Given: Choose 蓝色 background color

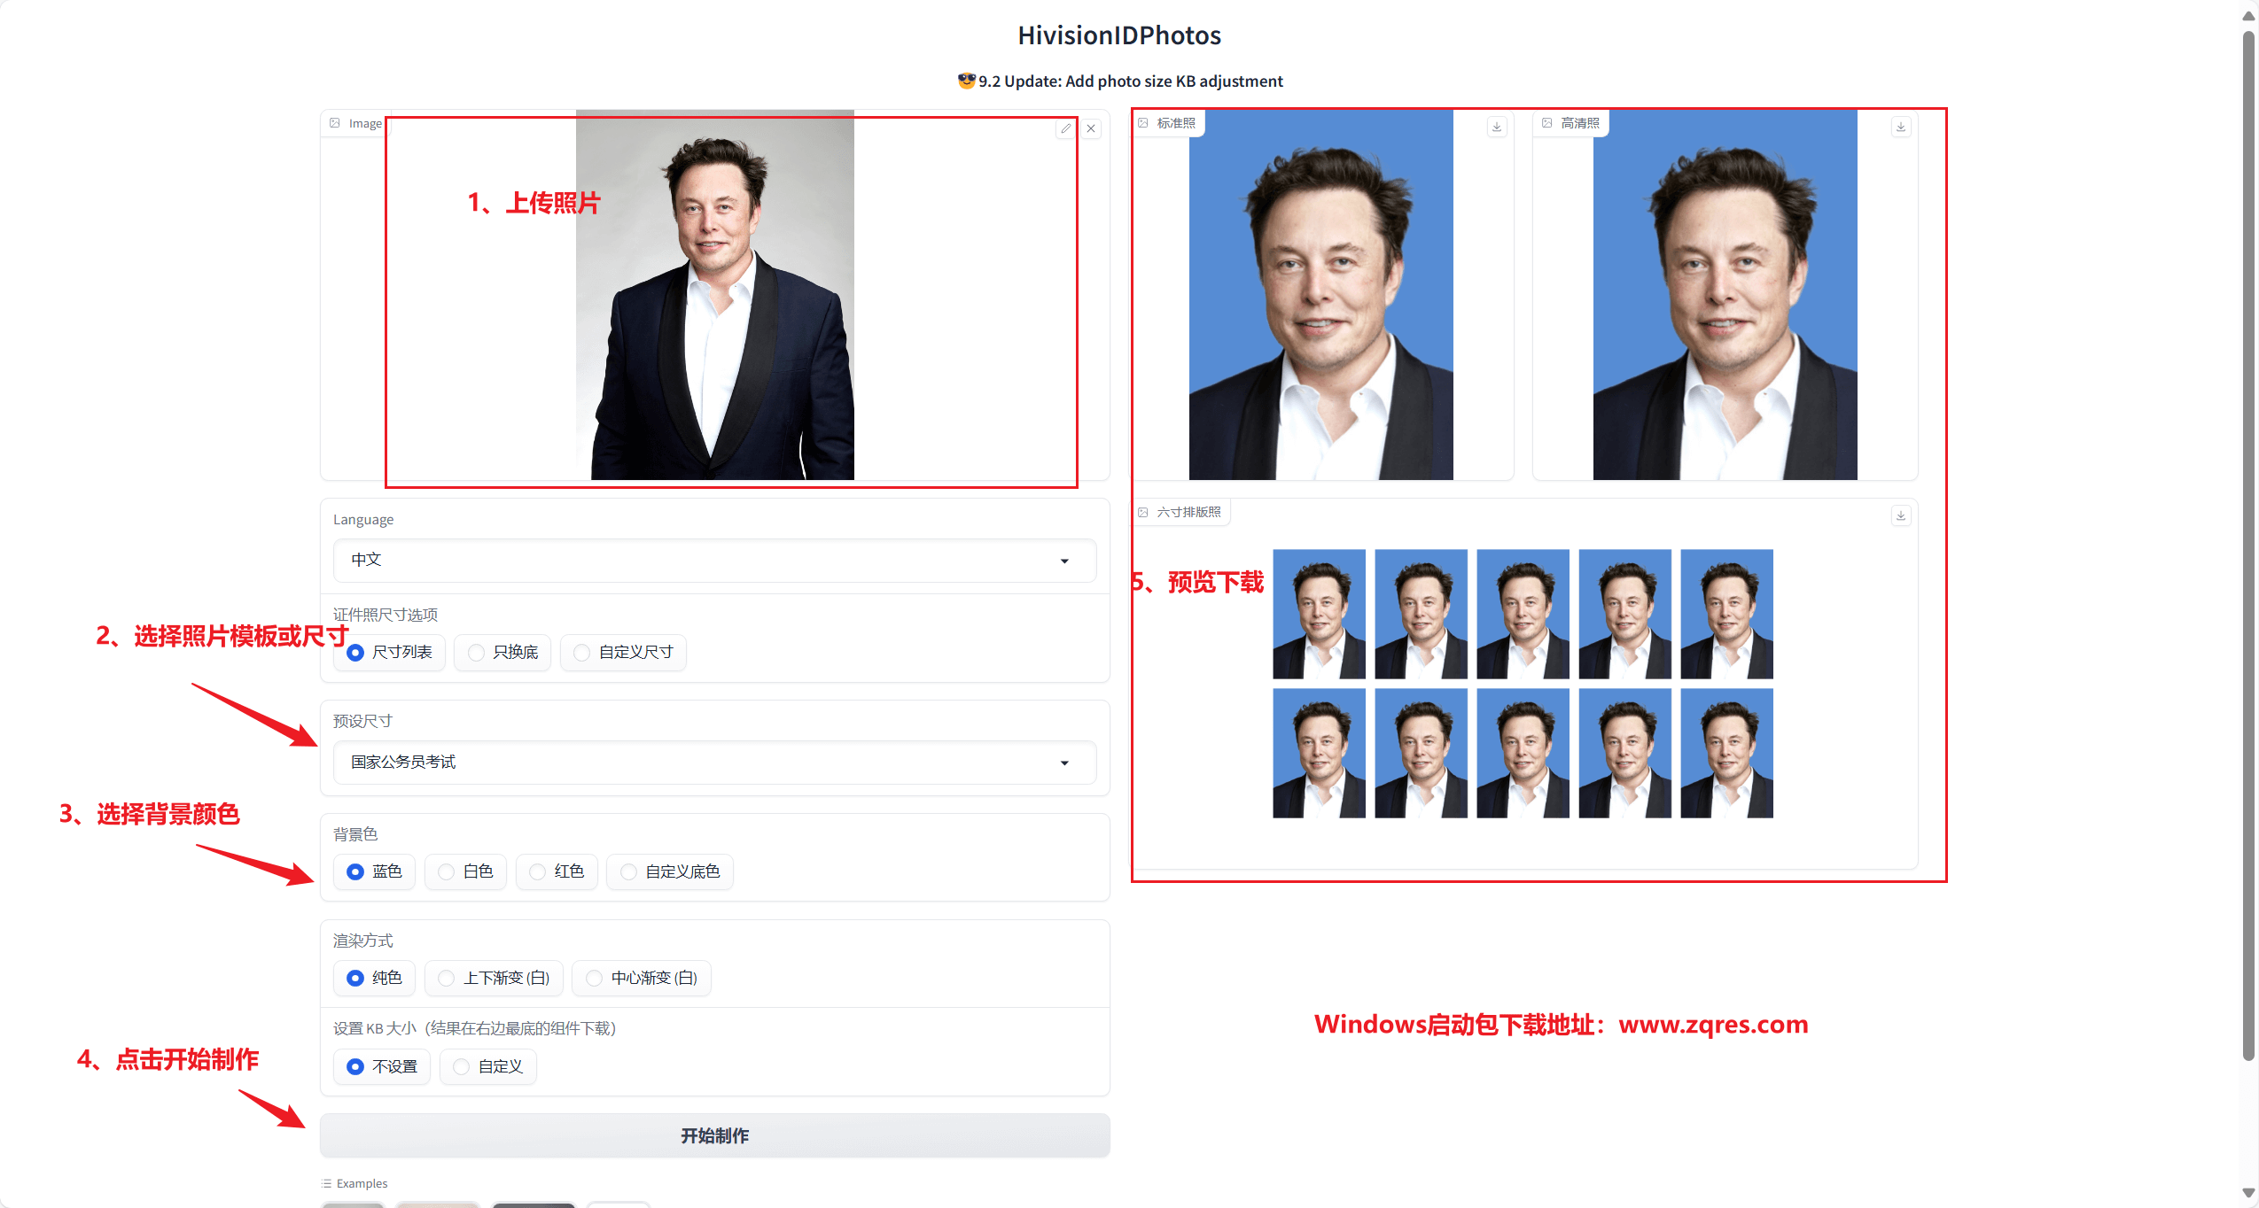Looking at the screenshot, I should point(374,872).
